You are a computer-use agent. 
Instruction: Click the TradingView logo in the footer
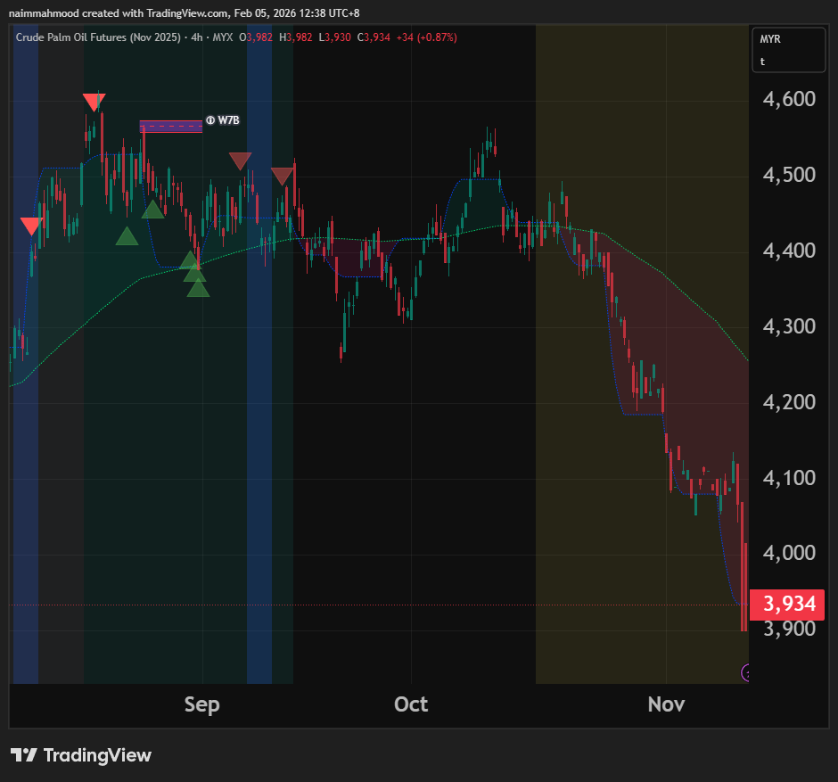(81, 755)
